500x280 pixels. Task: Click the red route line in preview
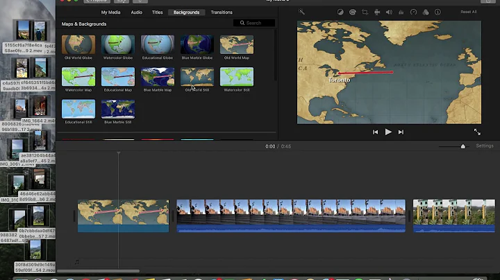(x=366, y=73)
